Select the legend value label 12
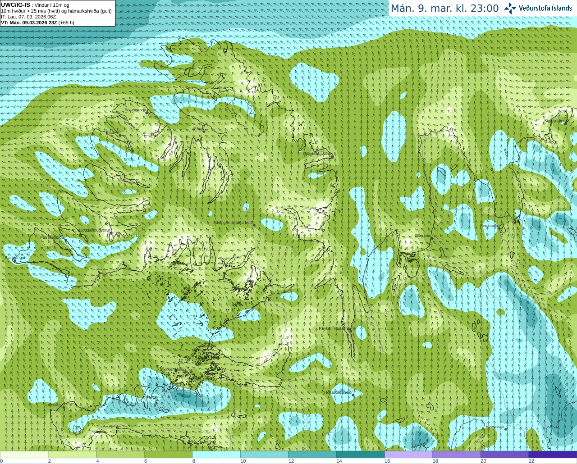Screen dimensions: 577x464 click(291, 461)
